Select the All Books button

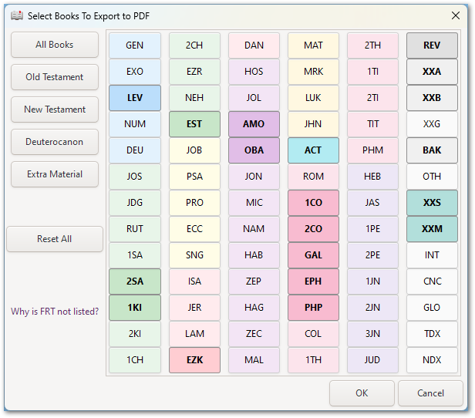pyautogui.click(x=55, y=45)
